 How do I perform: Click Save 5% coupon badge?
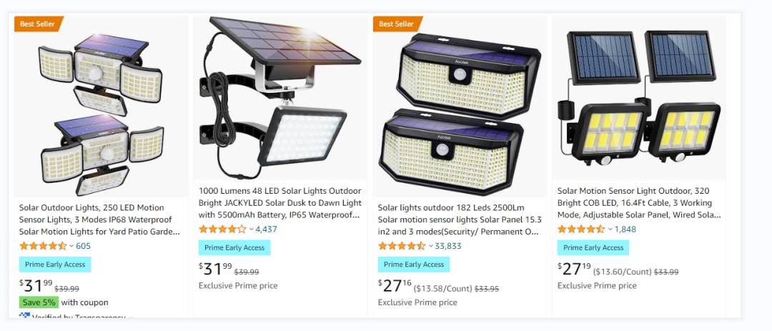39,302
